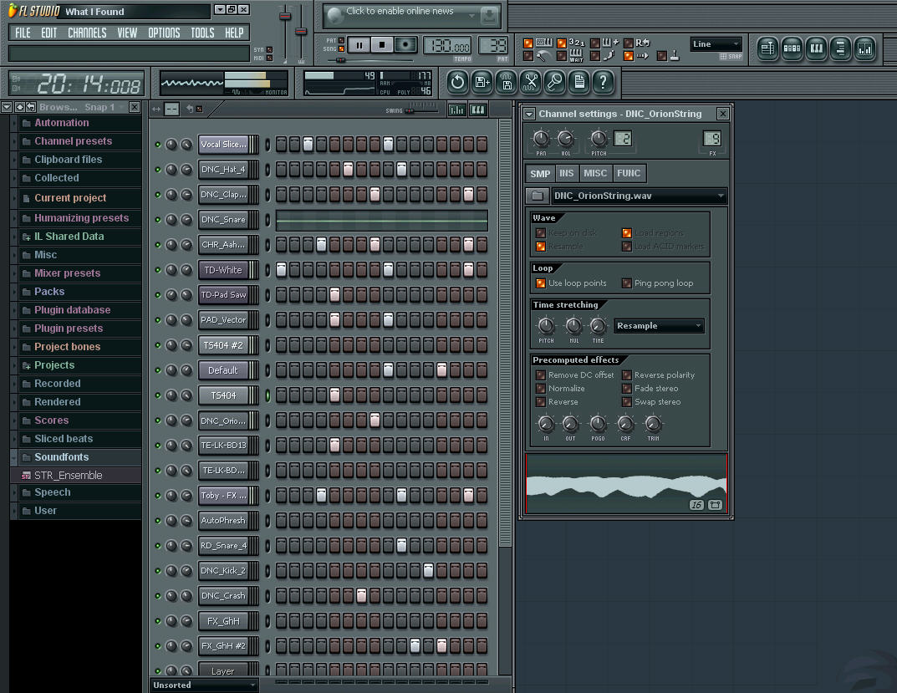Open the Line snap dropdown
The width and height of the screenshot is (897, 693).
point(716,44)
